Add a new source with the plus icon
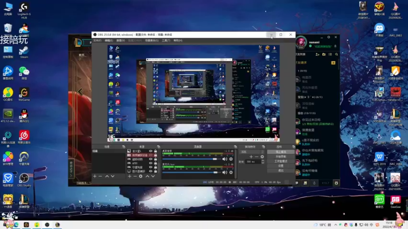The height and width of the screenshot is (229, 408). pyautogui.click(x=130, y=176)
